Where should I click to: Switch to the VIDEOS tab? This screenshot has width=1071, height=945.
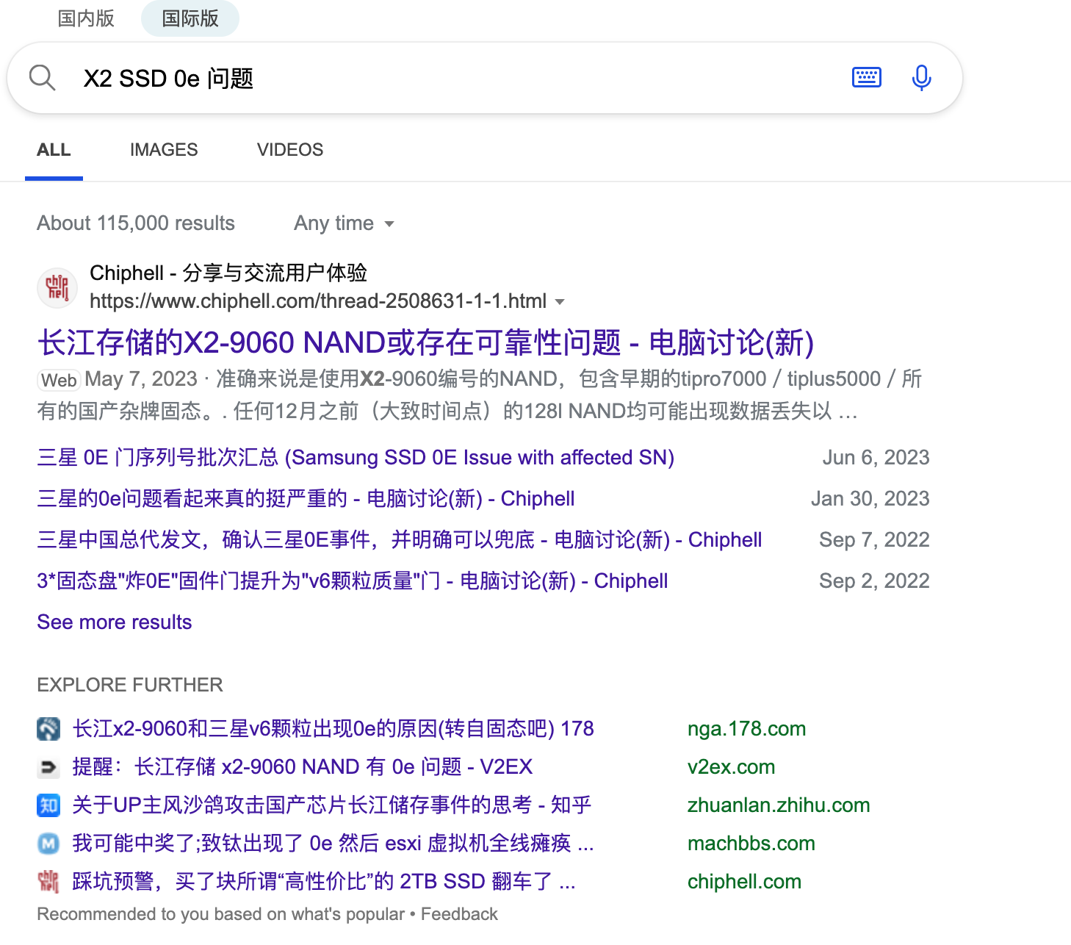pyautogui.click(x=290, y=150)
